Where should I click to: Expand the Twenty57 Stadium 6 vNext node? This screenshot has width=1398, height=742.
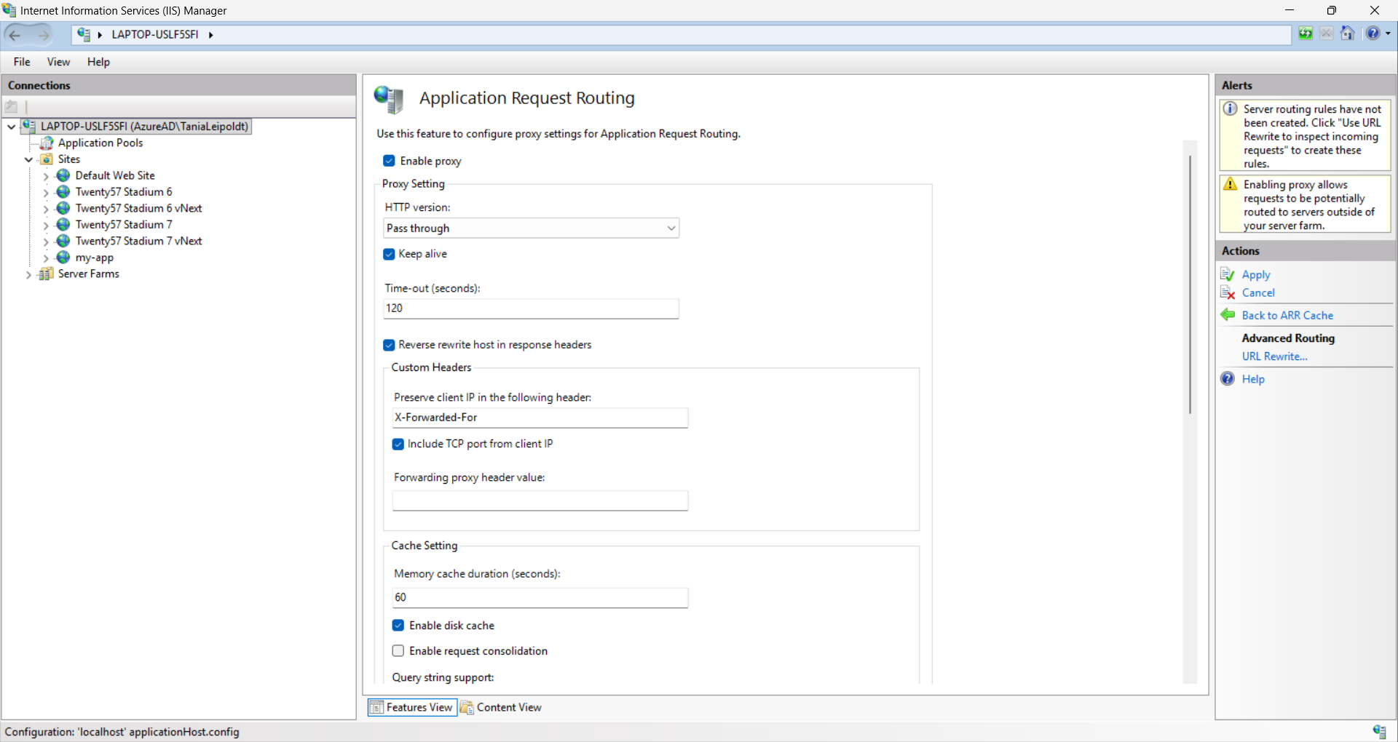tap(46, 209)
